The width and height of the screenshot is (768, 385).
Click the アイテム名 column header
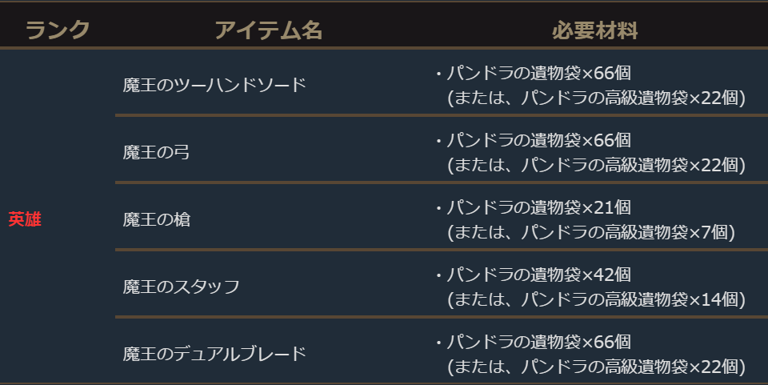click(268, 31)
